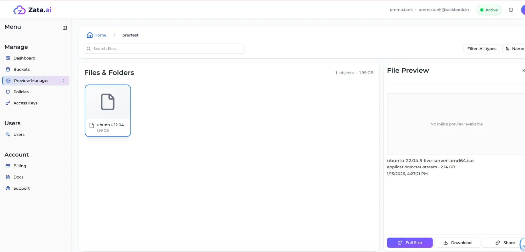Click the ubuntu-22.04.5-live-server-amd64.iso filename
This screenshot has height=252, width=525.
430,161
